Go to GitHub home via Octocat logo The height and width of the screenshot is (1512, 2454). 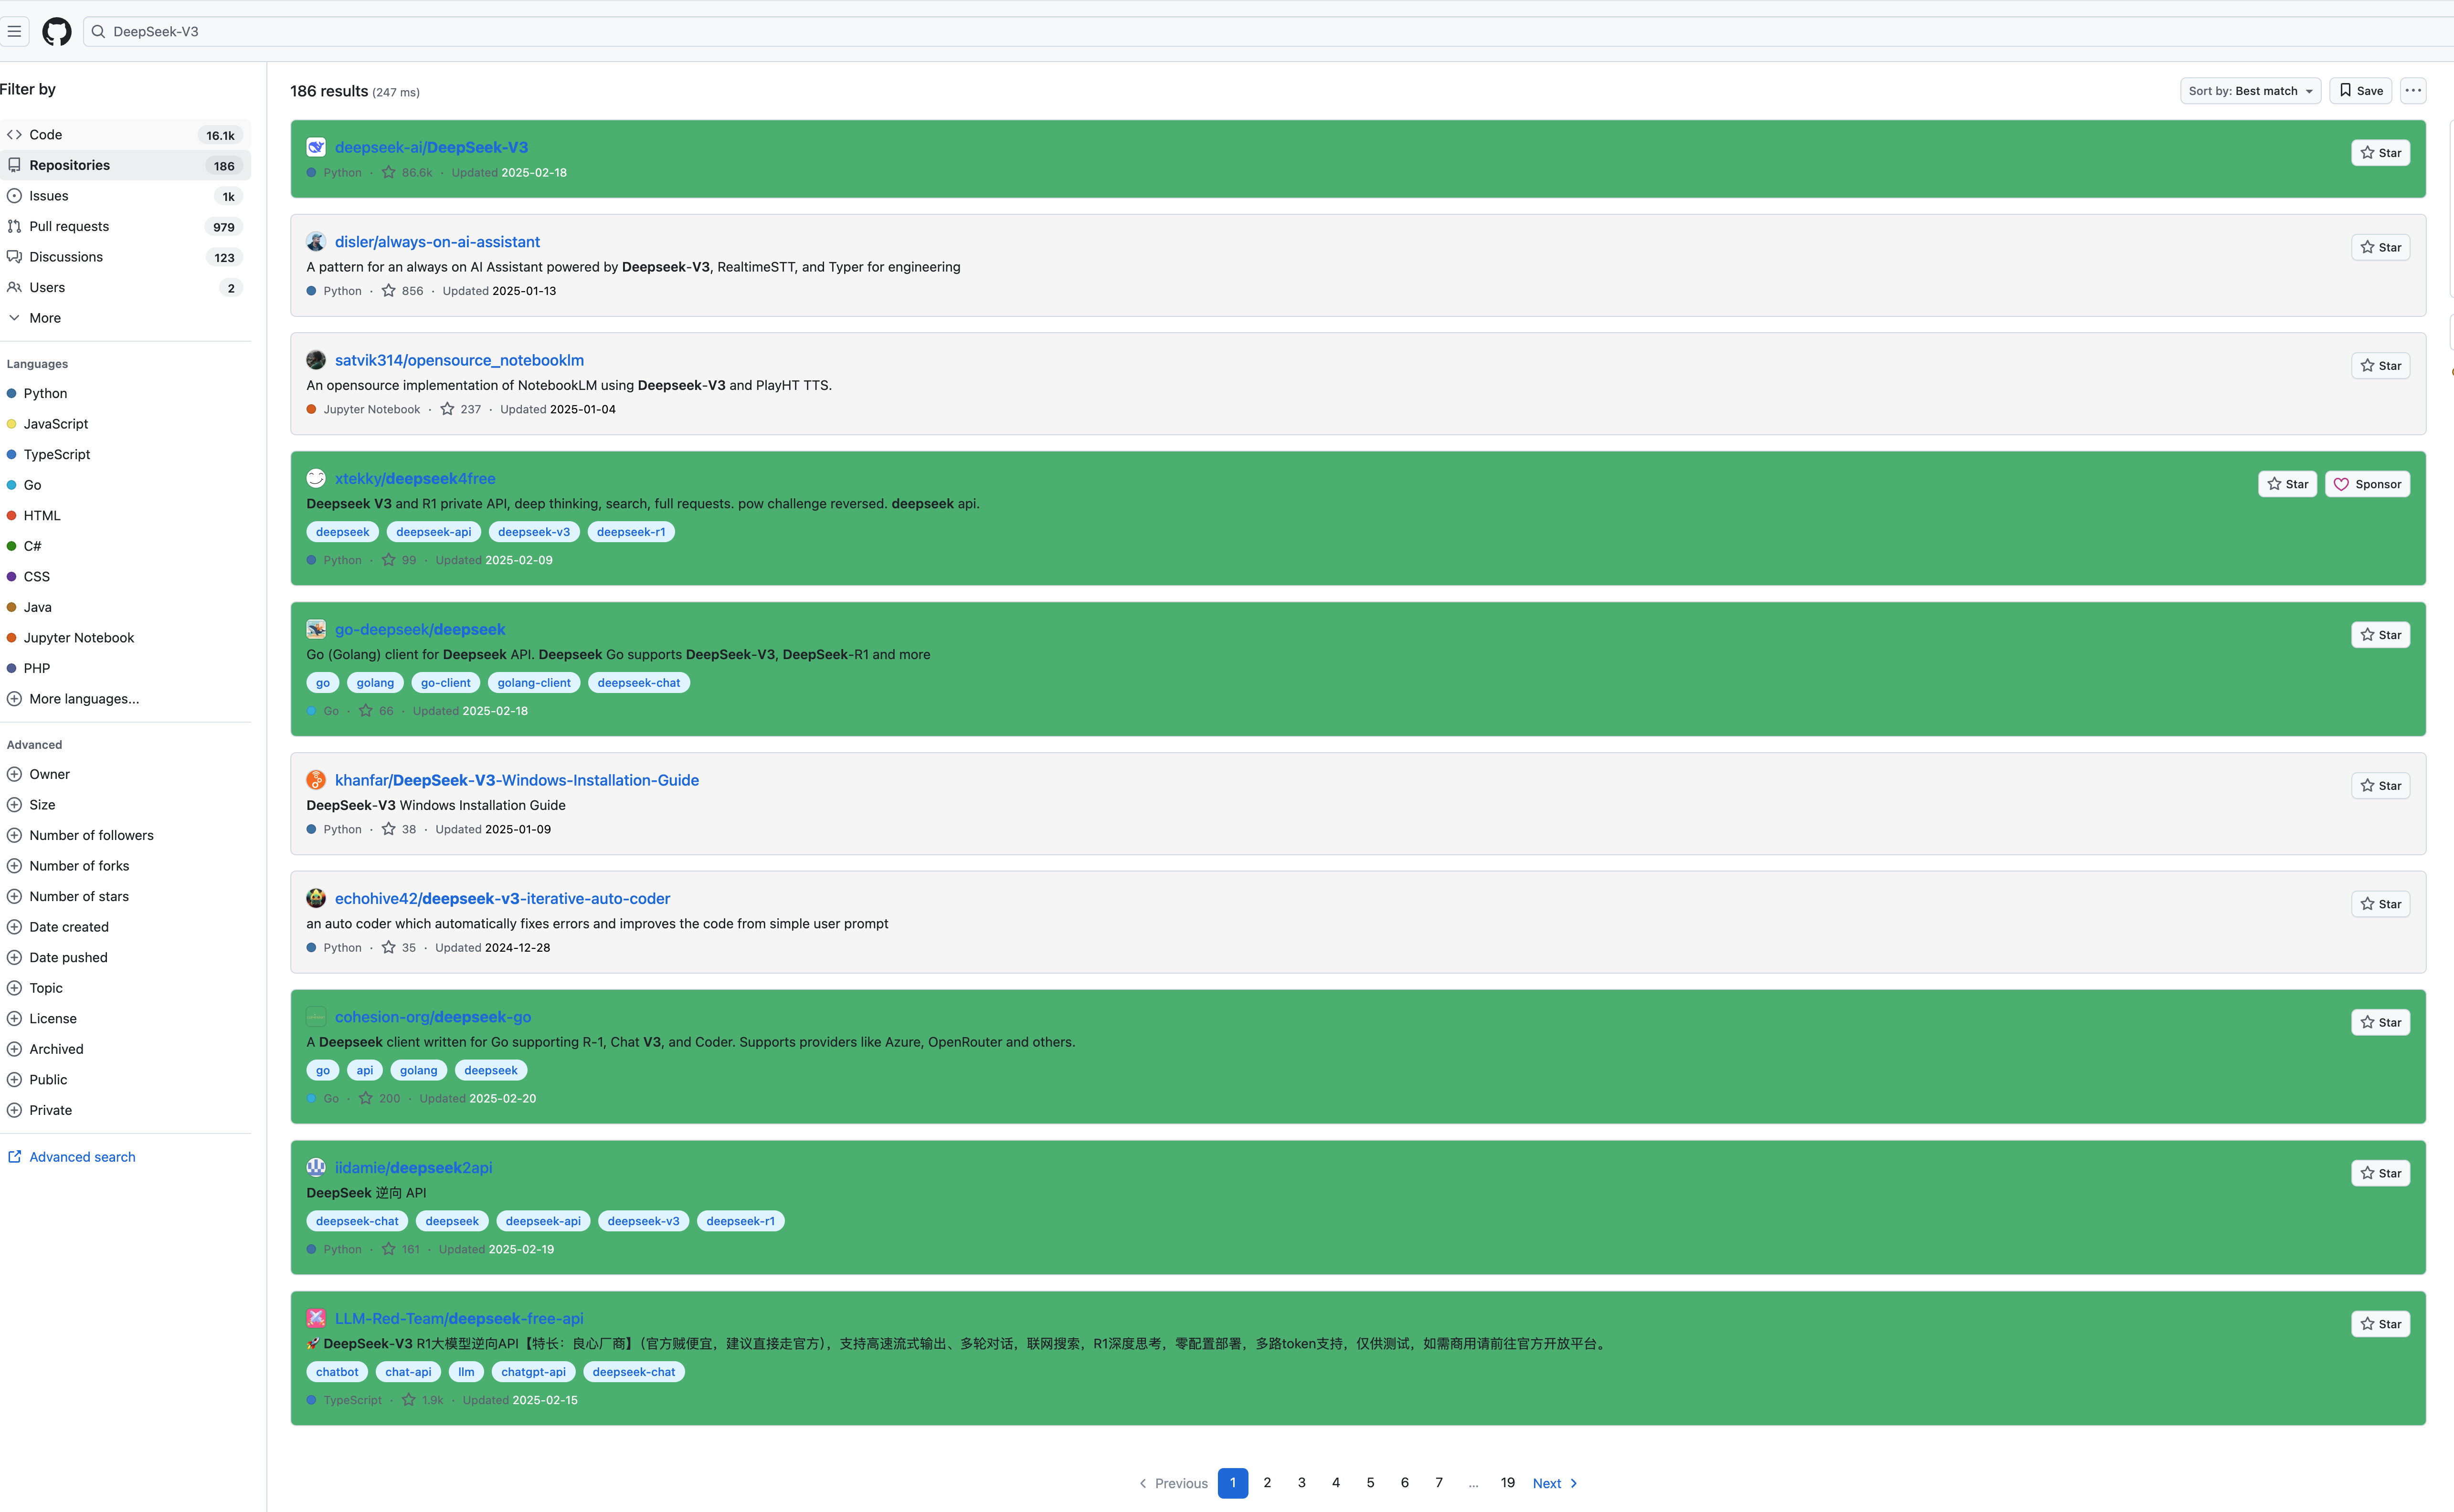tap(57, 31)
